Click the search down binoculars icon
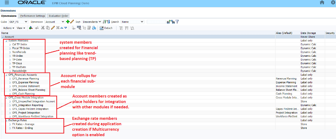Viewport: 336px width, 139px height. click(x=173, y=22)
